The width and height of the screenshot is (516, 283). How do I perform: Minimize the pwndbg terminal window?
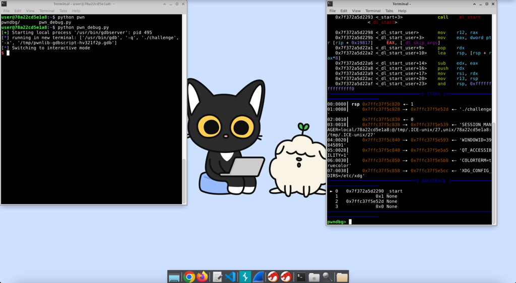click(480, 4)
